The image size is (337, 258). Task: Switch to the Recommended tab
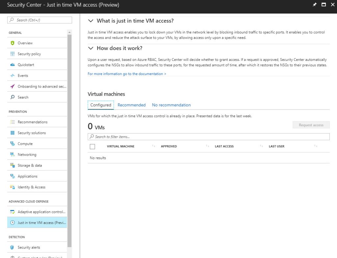point(132,105)
